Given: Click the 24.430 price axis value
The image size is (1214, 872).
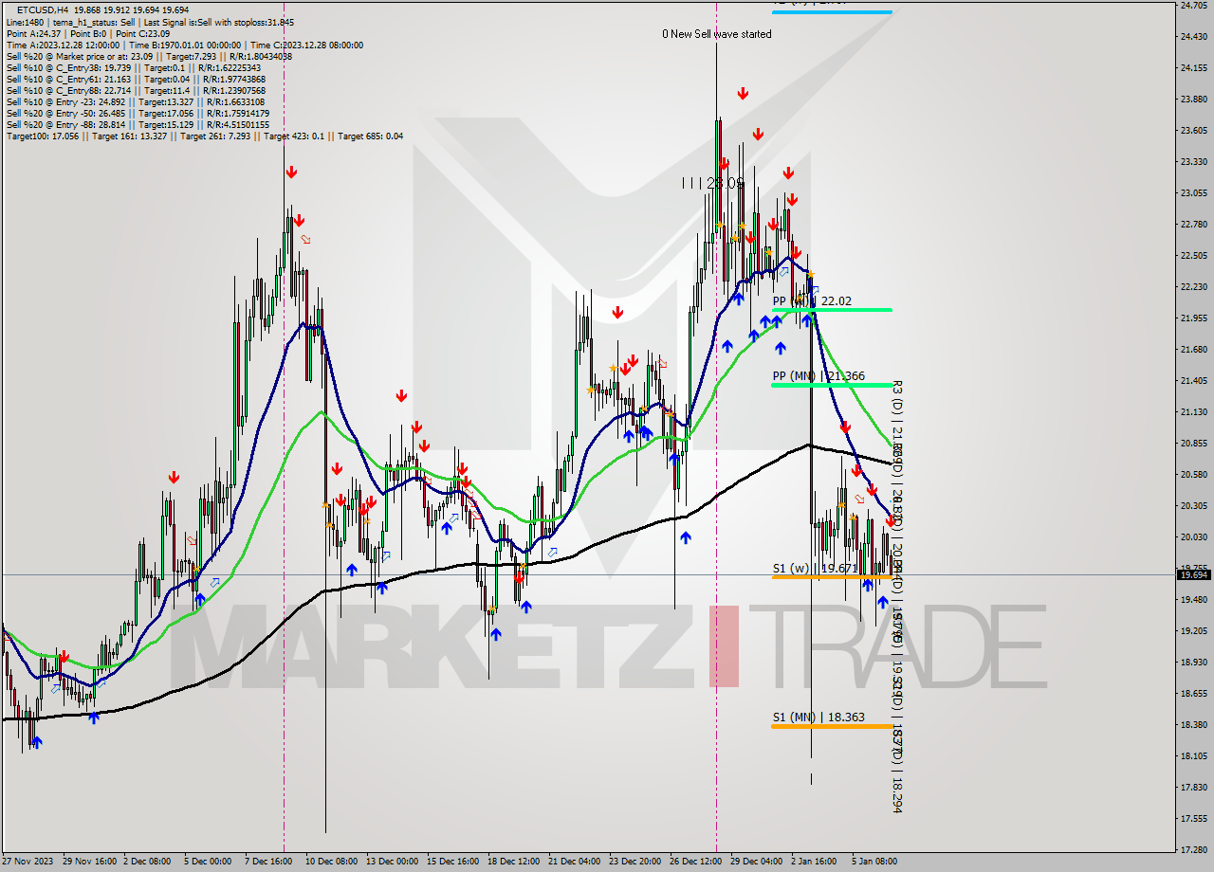Looking at the screenshot, I should click(x=1192, y=36).
